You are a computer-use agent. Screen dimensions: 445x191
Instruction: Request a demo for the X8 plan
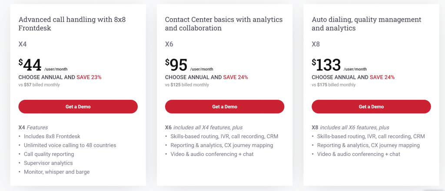coord(371,106)
